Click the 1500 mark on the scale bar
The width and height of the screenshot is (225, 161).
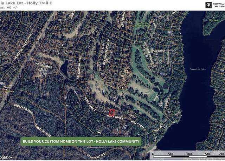pyautogui.click(x=207, y=154)
